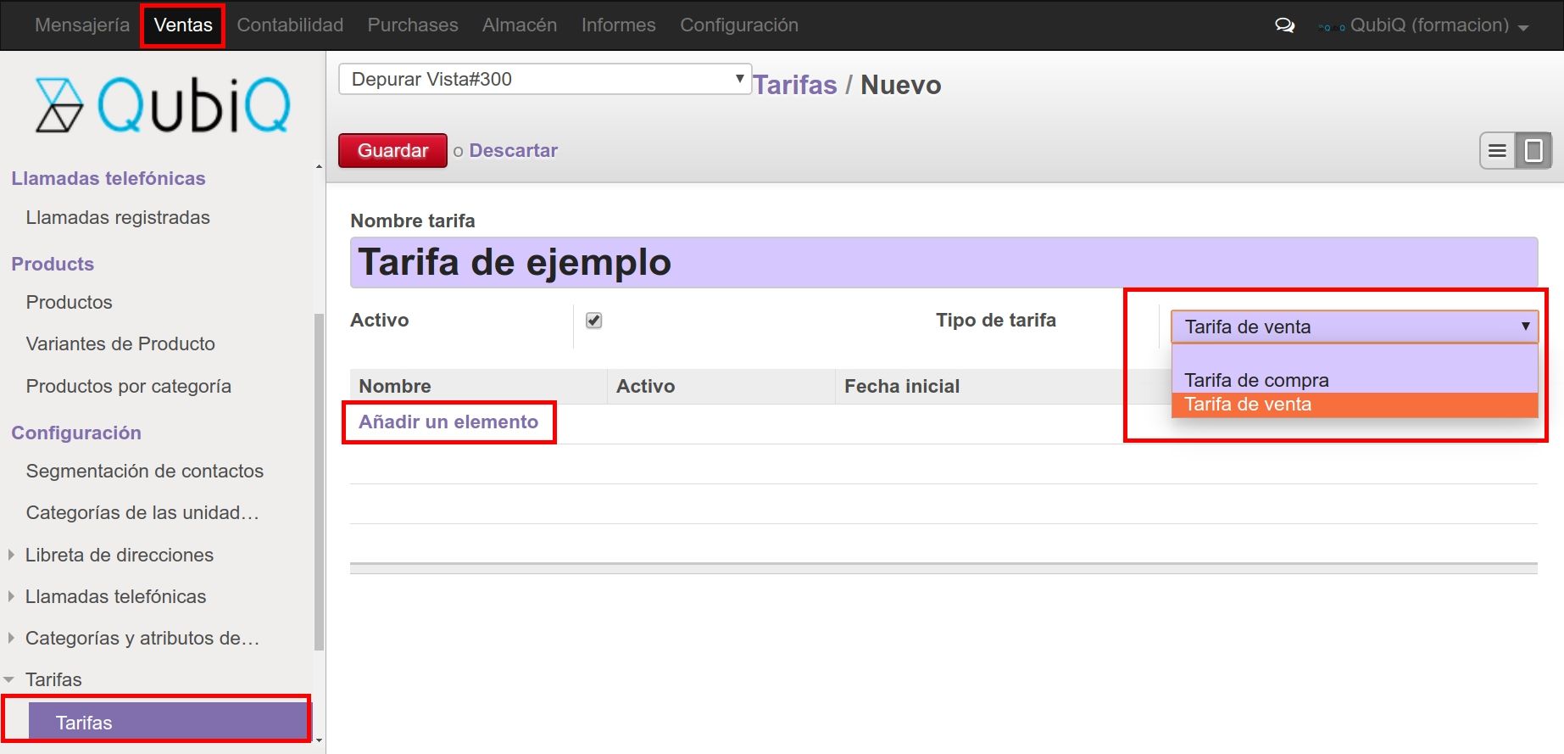Viewport: 1564px width, 754px height.
Task: Click the Nombre tarifa input field
Action: pos(943,262)
